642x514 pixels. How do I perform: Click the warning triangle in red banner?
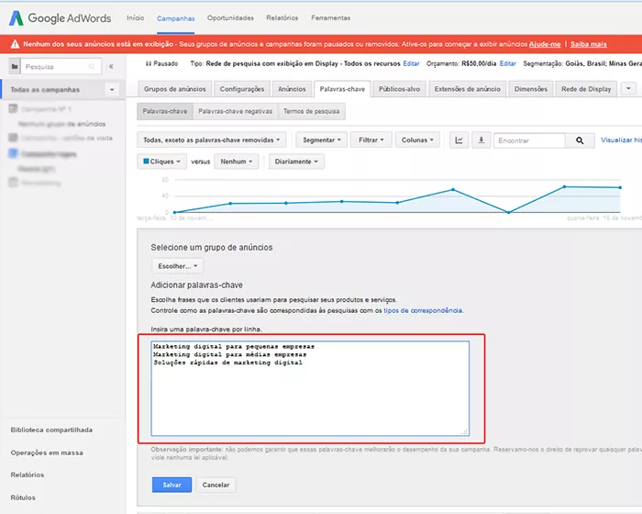tap(16, 44)
